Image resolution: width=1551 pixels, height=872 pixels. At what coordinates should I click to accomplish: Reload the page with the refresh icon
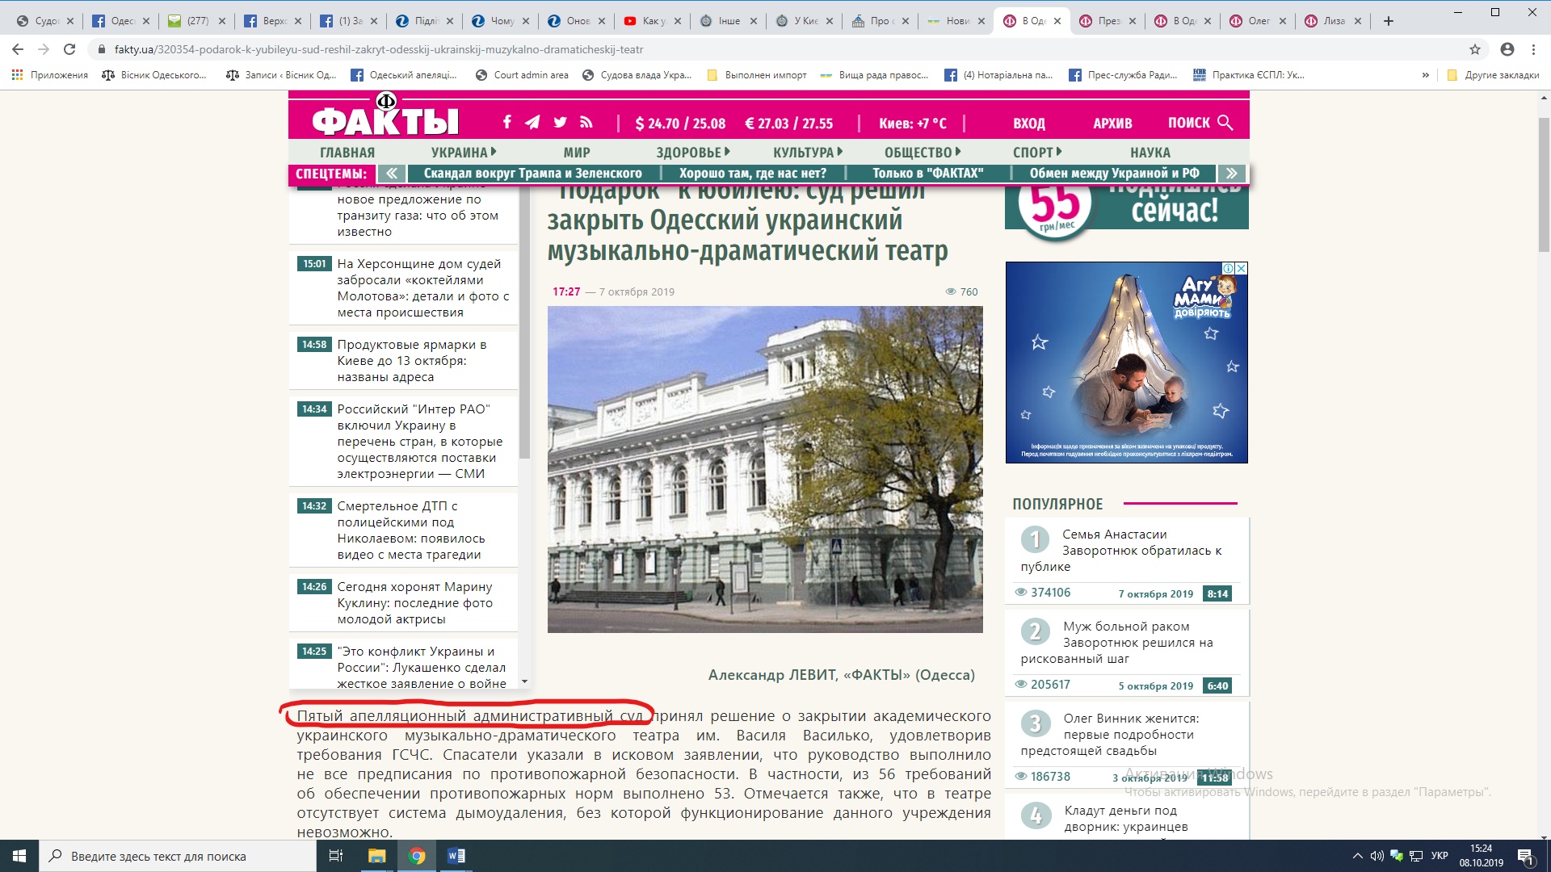coord(69,49)
